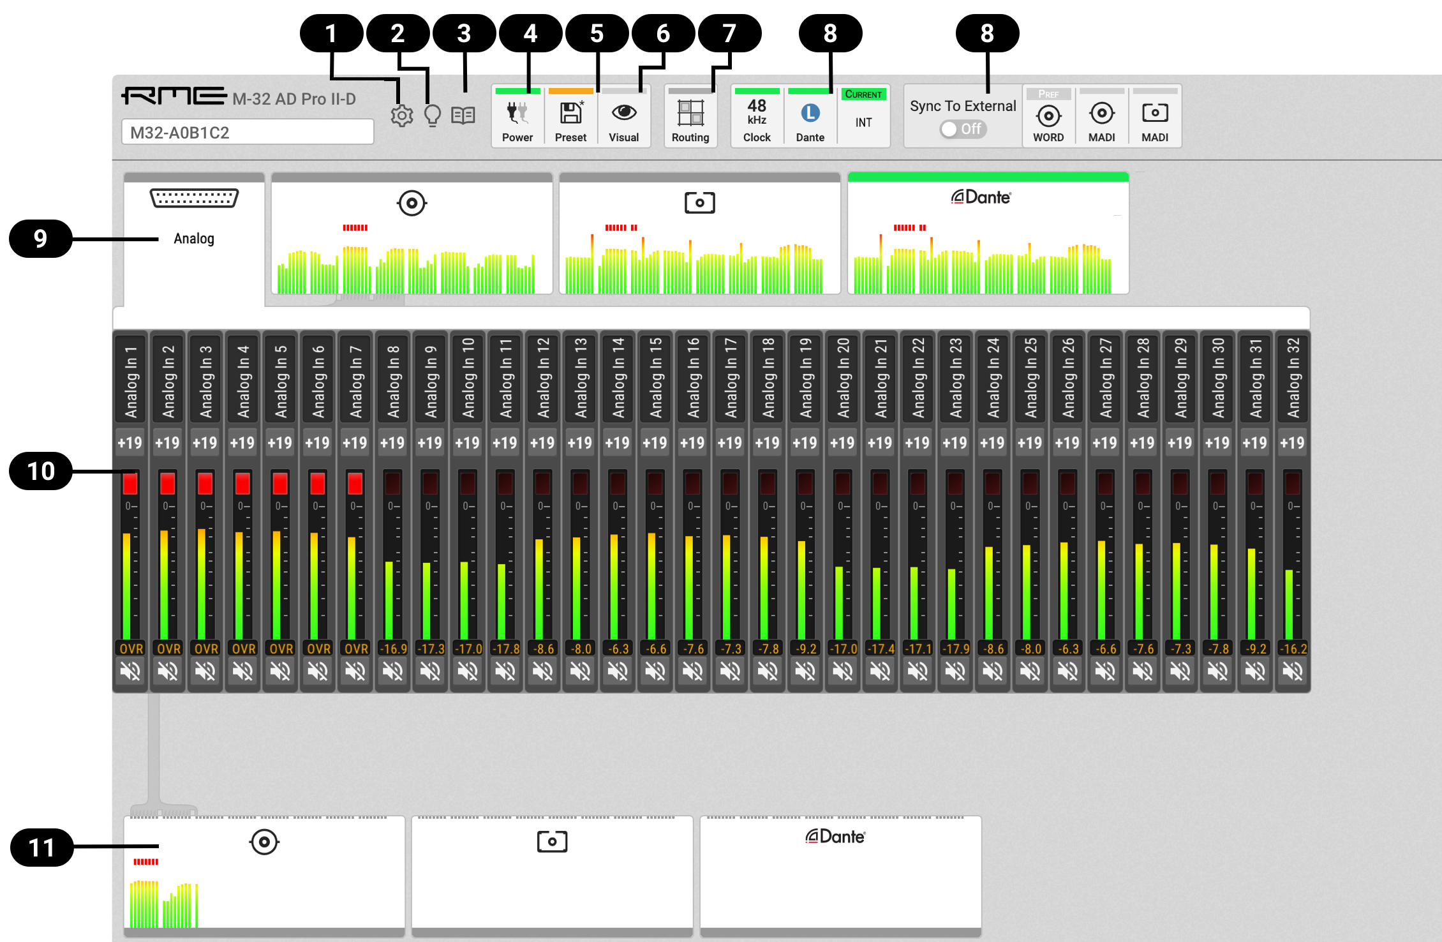This screenshot has height=942, width=1442.
Task: Open the settings gear icon
Action: [x=402, y=116]
